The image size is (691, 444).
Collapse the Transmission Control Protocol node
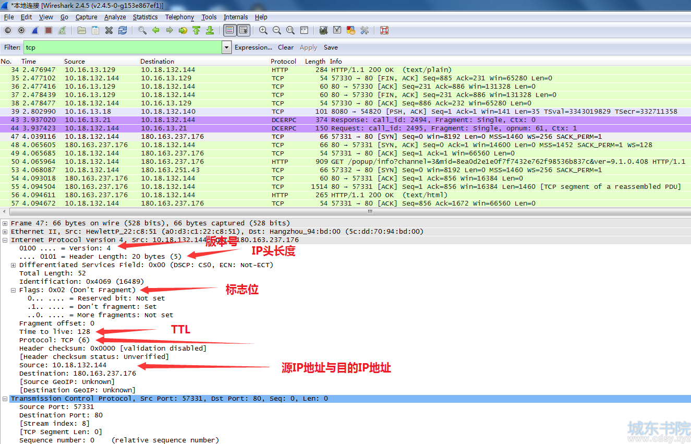[x=5, y=399]
